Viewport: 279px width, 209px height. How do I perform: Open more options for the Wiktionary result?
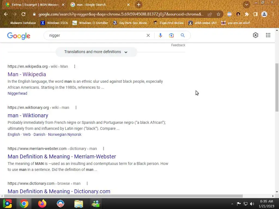point(76,107)
